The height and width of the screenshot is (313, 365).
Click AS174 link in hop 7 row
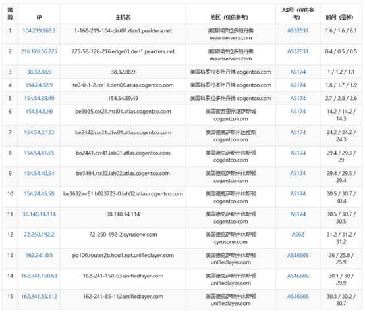pos(298,132)
